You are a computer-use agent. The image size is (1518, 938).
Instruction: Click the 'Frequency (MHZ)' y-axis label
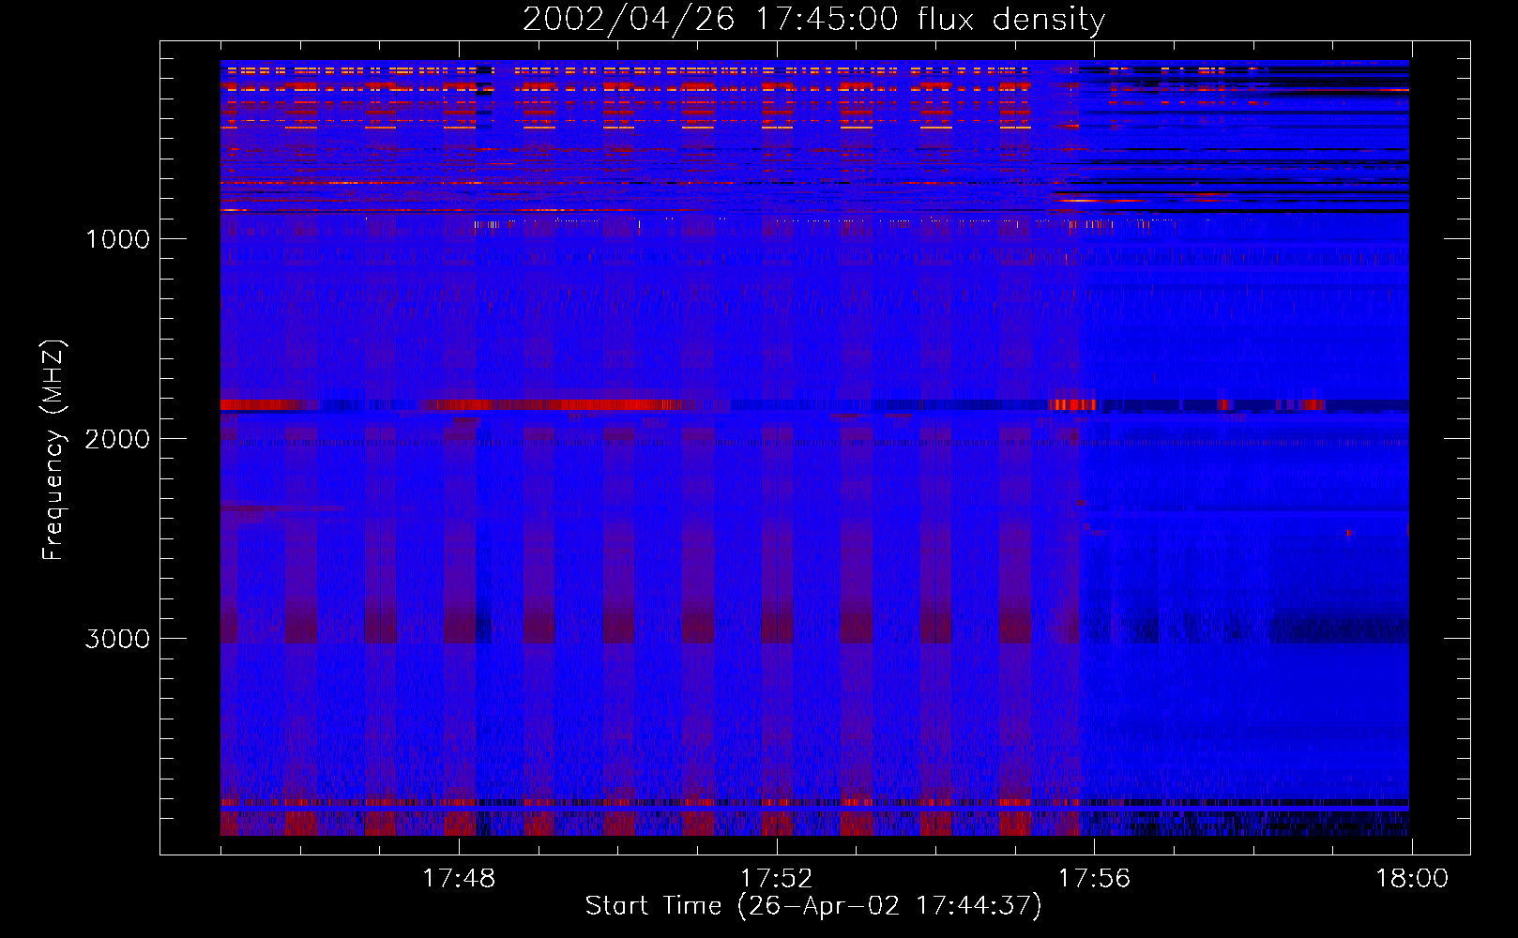click(53, 450)
